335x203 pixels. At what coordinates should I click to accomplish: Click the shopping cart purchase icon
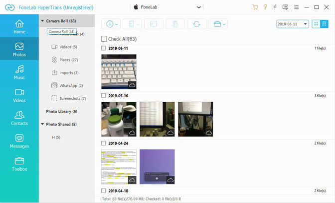(255, 7)
